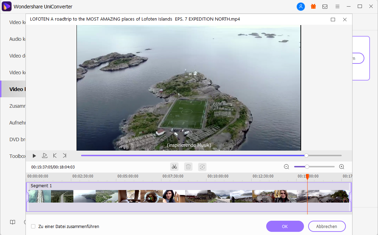Click the trash delete segment icon
This screenshot has width=378, height=235.
tap(188, 167)
